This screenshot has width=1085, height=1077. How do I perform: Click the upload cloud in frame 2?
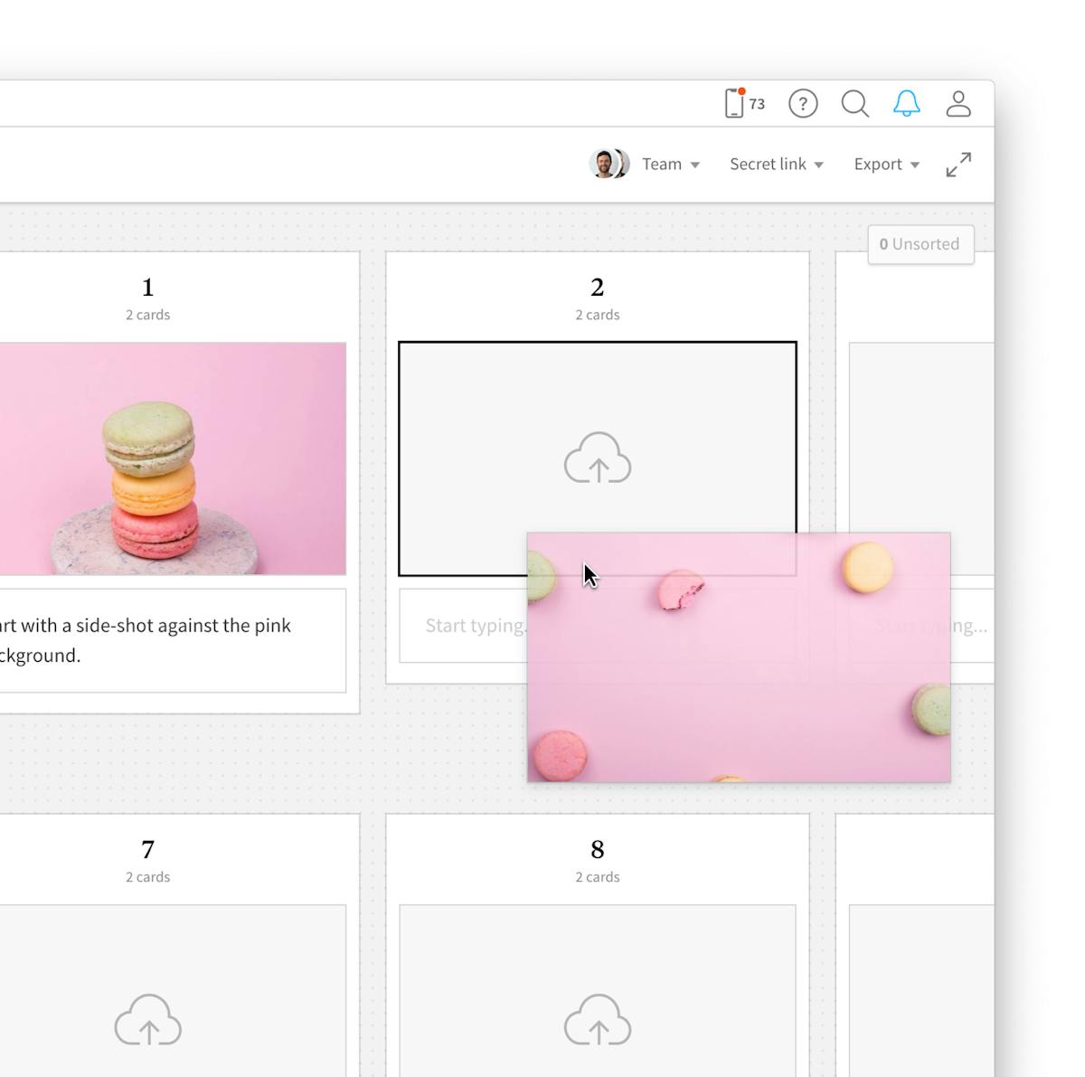click(x=597, y=459)
